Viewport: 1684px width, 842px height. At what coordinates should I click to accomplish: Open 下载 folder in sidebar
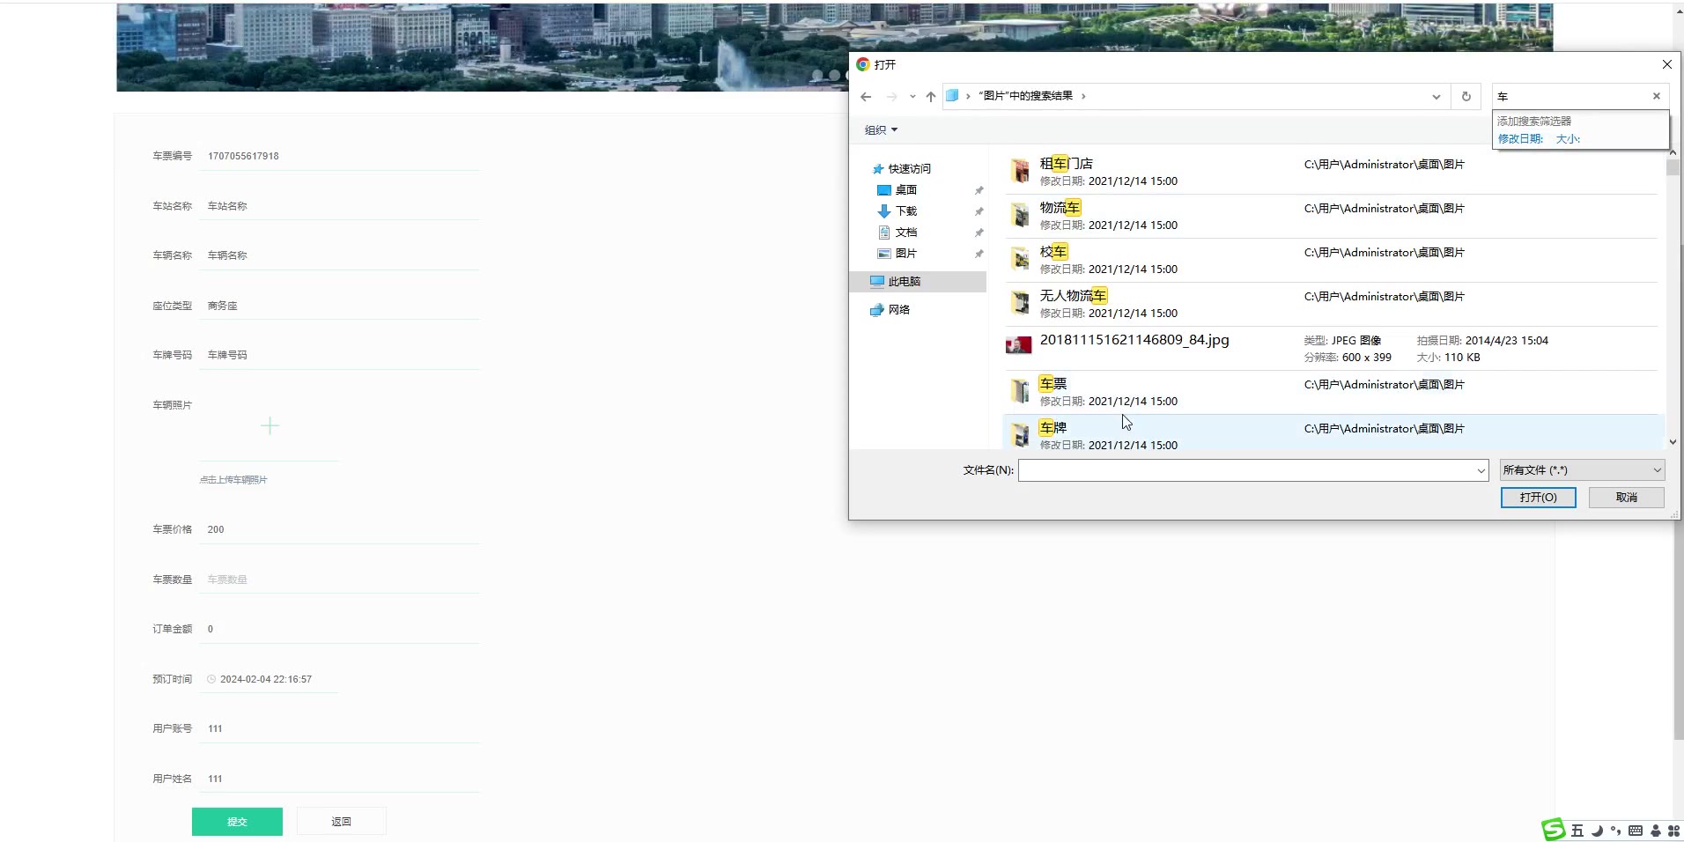coord(905,211)
